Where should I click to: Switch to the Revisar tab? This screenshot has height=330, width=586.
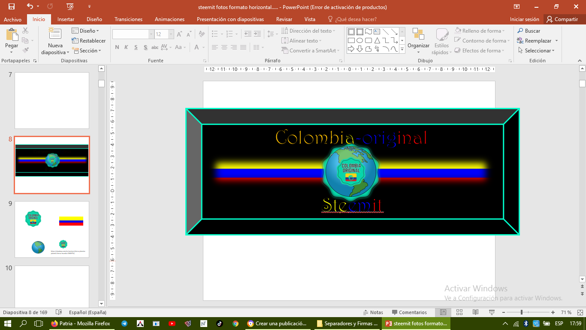click(284, 19)
